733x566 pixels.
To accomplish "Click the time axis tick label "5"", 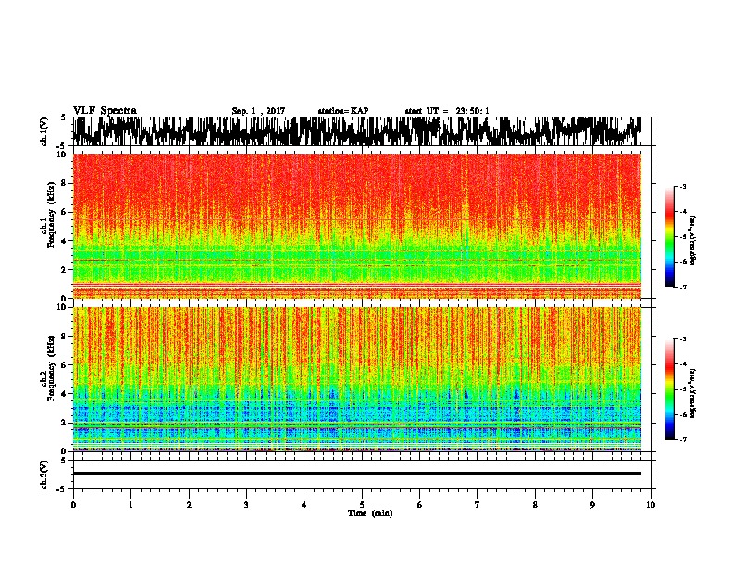I will coord(362,505).
